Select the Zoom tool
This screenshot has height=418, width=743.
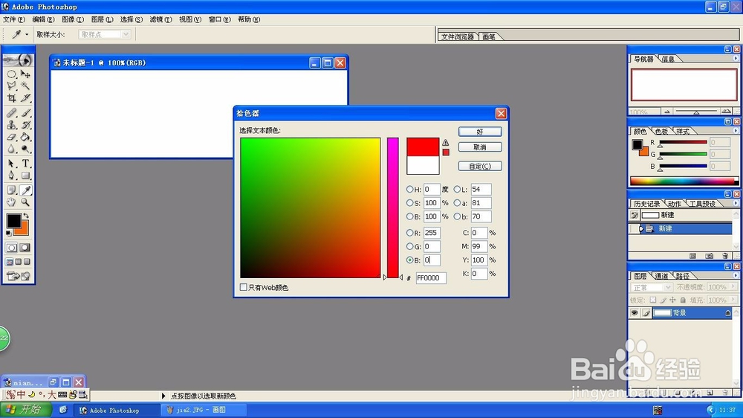25,202
